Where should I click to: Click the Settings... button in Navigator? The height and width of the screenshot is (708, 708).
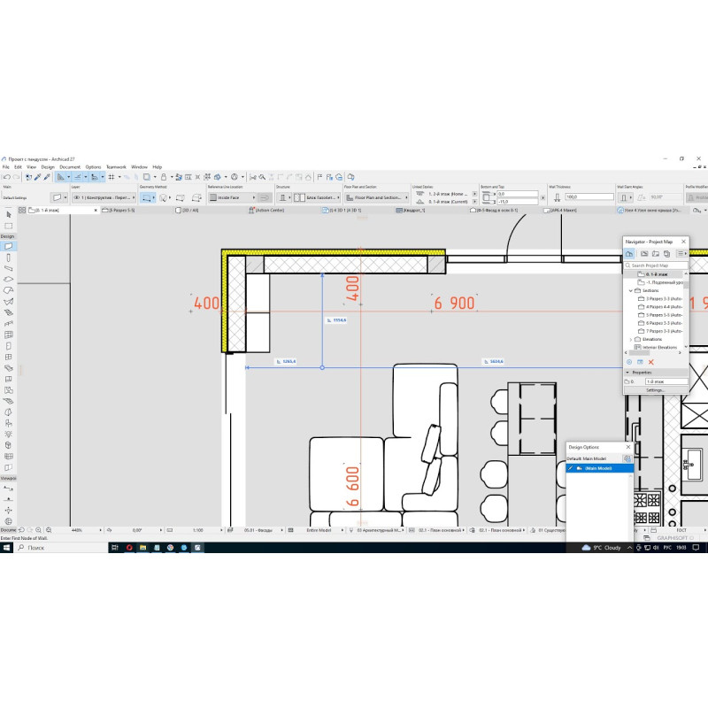655,389
